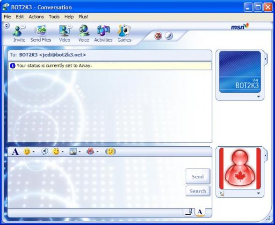275x225 pixels.
Task: Collapse the contact display picture panel
Action: point(266,59)
